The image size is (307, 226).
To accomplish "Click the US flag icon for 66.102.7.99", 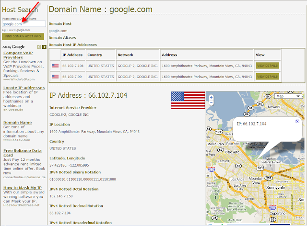I will click(x=55, y=77).
